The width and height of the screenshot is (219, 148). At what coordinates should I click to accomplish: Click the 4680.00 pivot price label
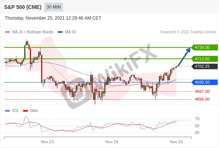205,82
